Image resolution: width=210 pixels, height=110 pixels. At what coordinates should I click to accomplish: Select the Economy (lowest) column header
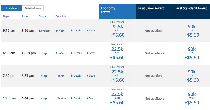click(117, 12)
